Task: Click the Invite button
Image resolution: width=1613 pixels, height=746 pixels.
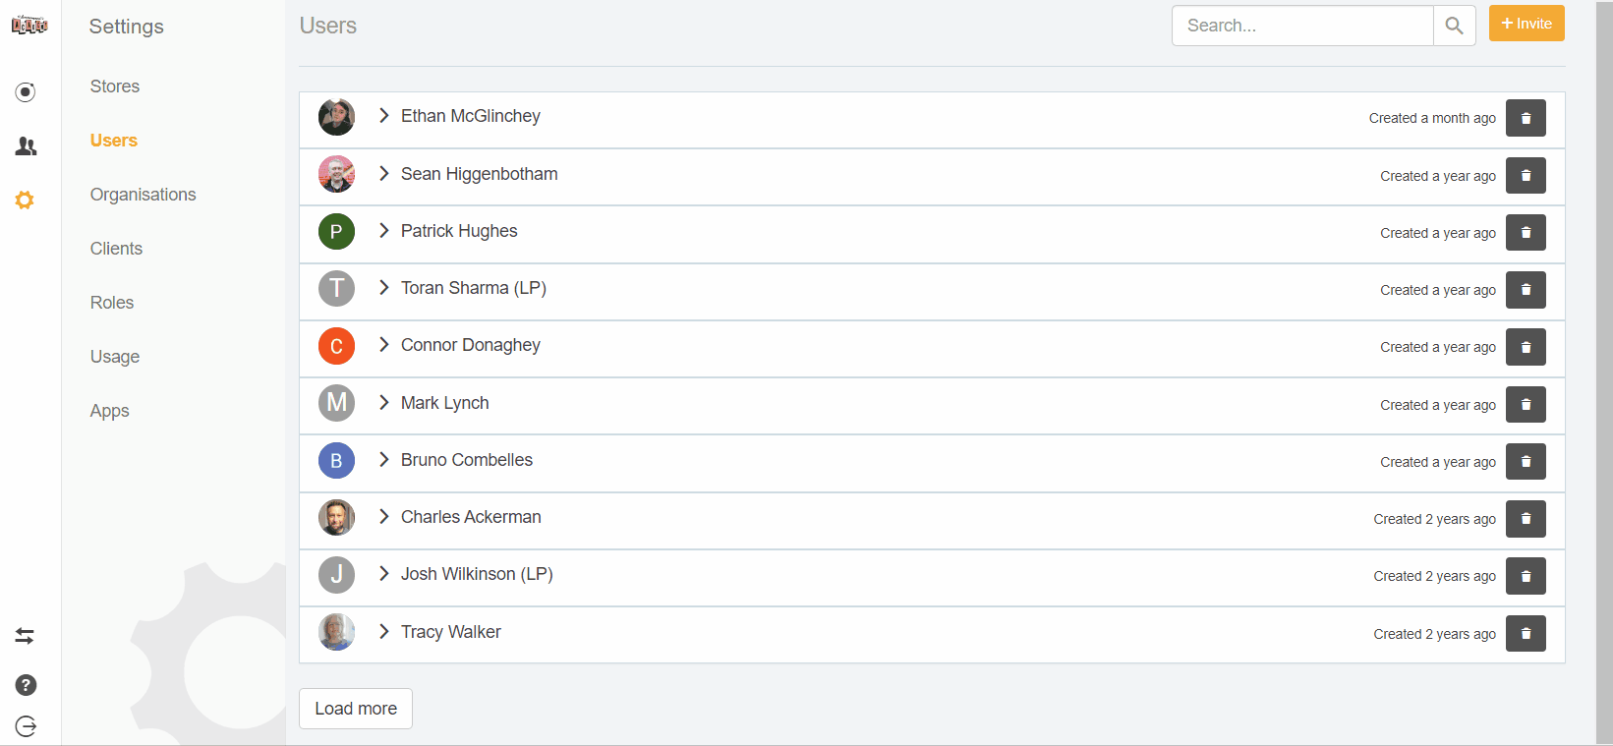Action: pyautogui.click(x=1526, y=23)
